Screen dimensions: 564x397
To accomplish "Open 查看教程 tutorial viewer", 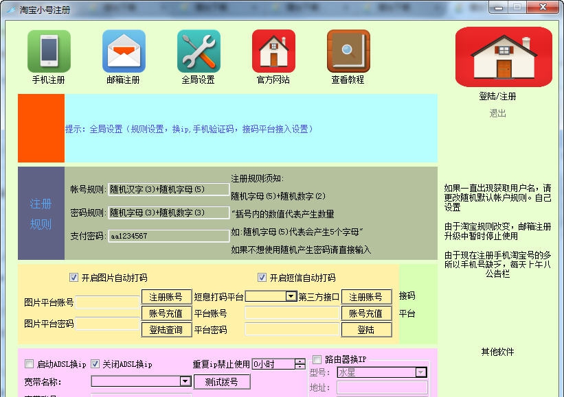I will [x=348, y=51].
